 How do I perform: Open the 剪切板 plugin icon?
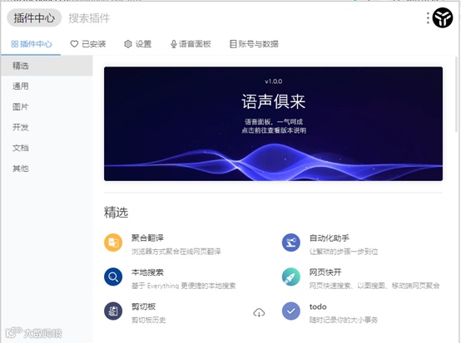(x=113, y=311)
